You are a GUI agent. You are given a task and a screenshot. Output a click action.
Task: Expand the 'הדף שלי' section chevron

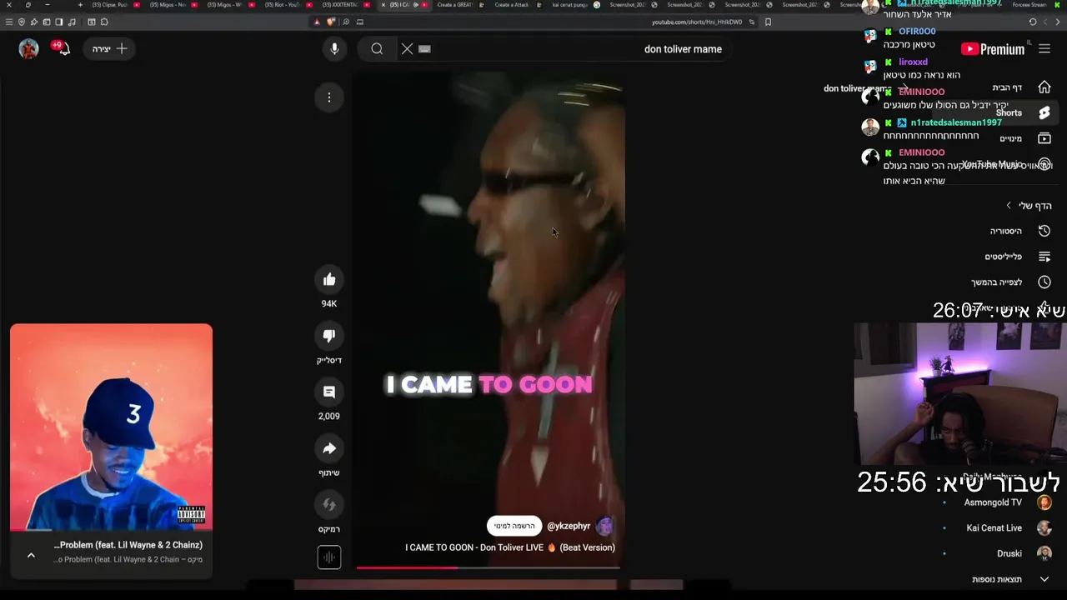click(x=1009, y=205)
